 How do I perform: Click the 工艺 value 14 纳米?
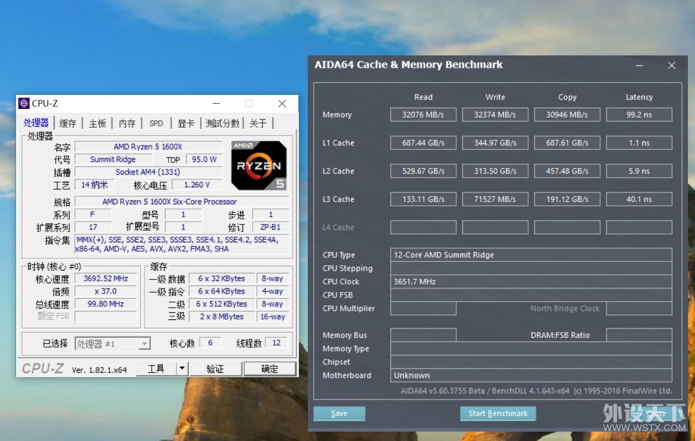click(x=94, y=185)
